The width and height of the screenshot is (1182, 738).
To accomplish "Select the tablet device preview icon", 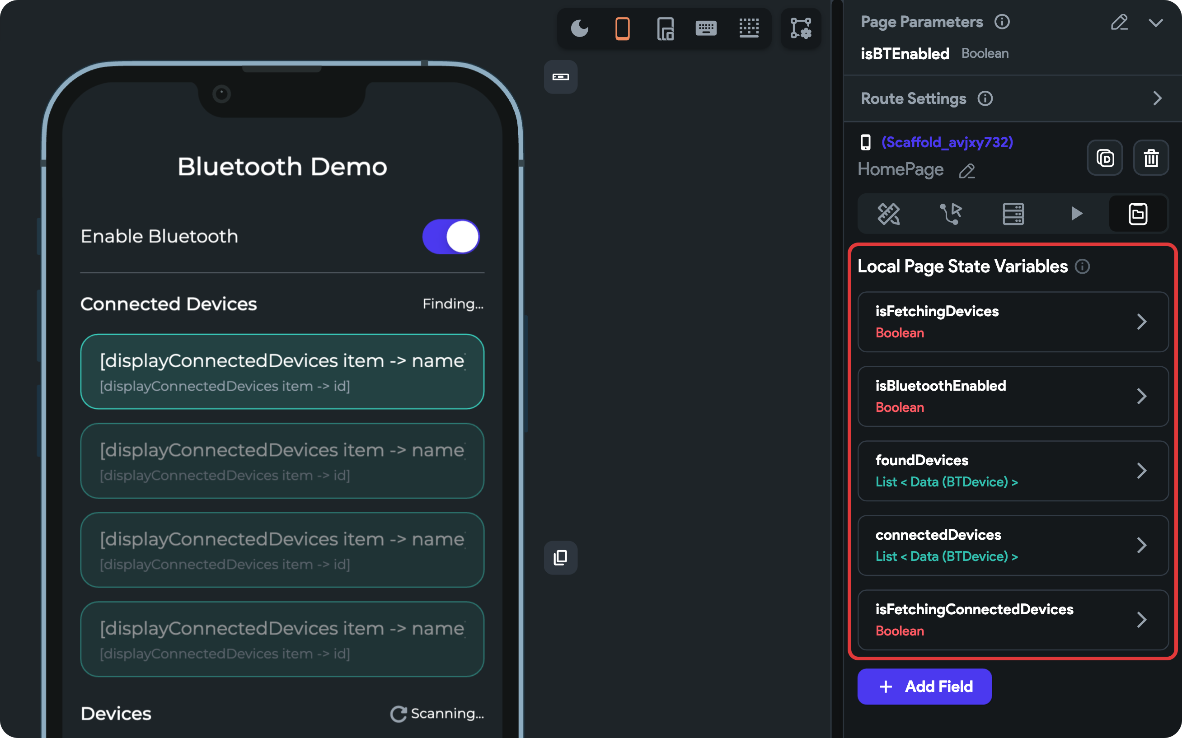I will click(x=665, y=28).
